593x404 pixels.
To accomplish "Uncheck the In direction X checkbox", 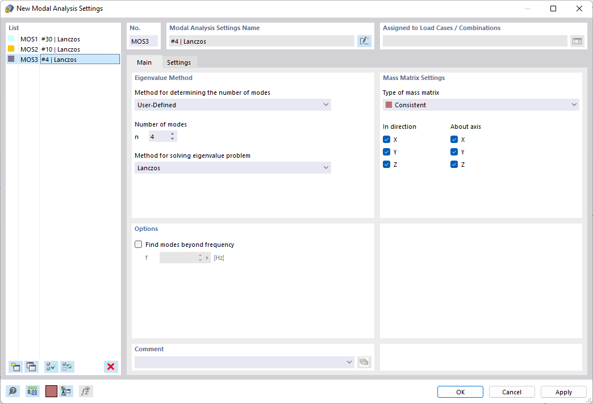I will point(387,140).
